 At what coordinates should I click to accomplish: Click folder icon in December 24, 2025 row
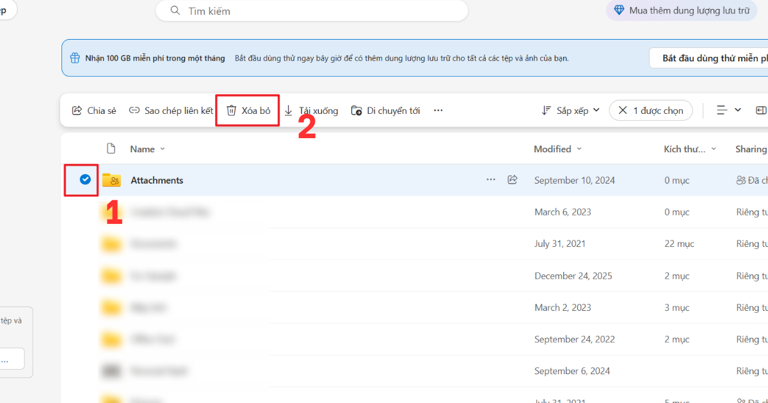(x=111, y=276)
